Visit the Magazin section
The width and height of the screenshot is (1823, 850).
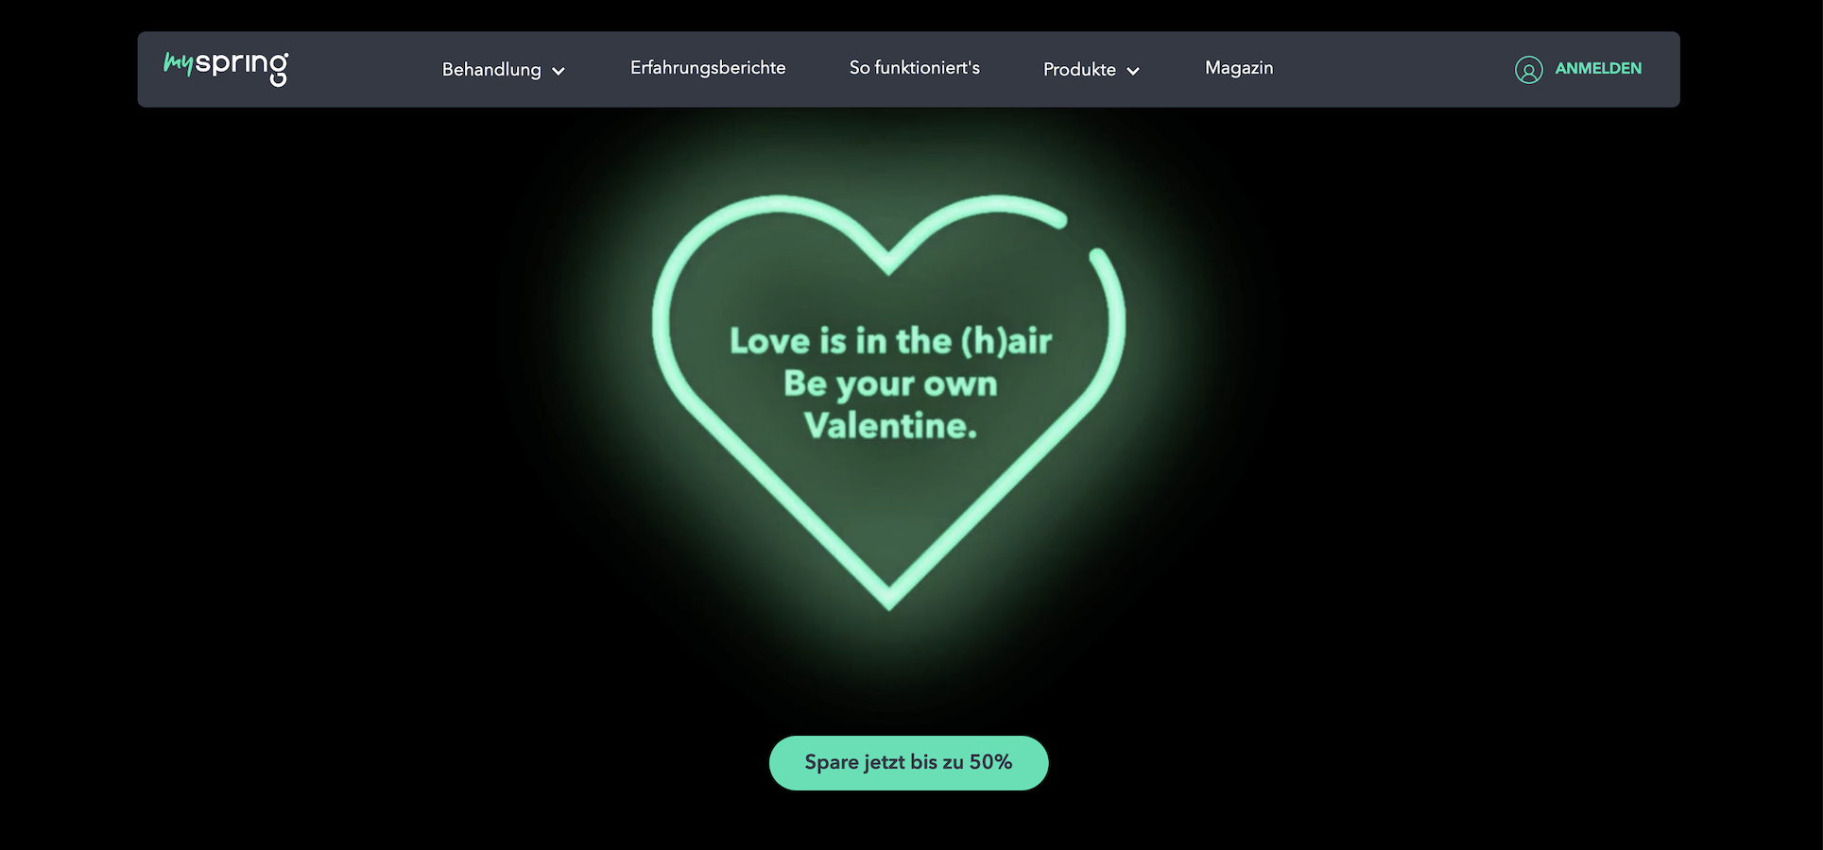(1239, 68)
